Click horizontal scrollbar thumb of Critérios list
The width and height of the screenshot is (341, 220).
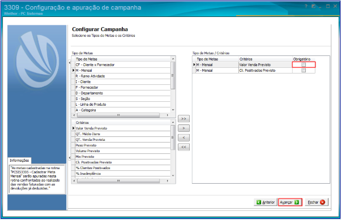pos(118,180)
